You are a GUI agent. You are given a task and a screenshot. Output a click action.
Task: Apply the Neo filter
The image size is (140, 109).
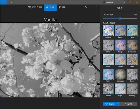pyautogui.click(x=132, y=31)
